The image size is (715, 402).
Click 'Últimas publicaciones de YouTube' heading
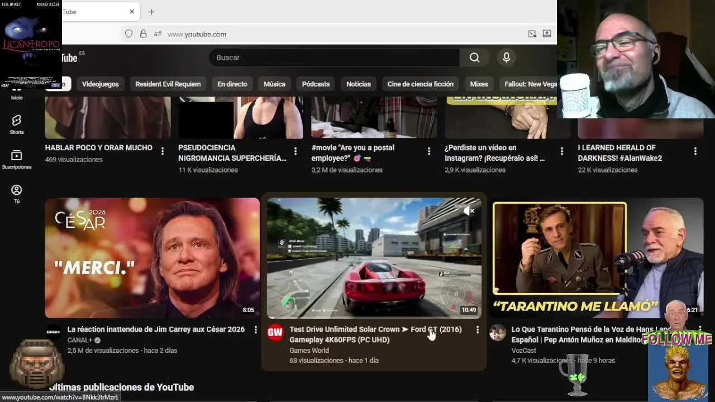tap(121, 387)
